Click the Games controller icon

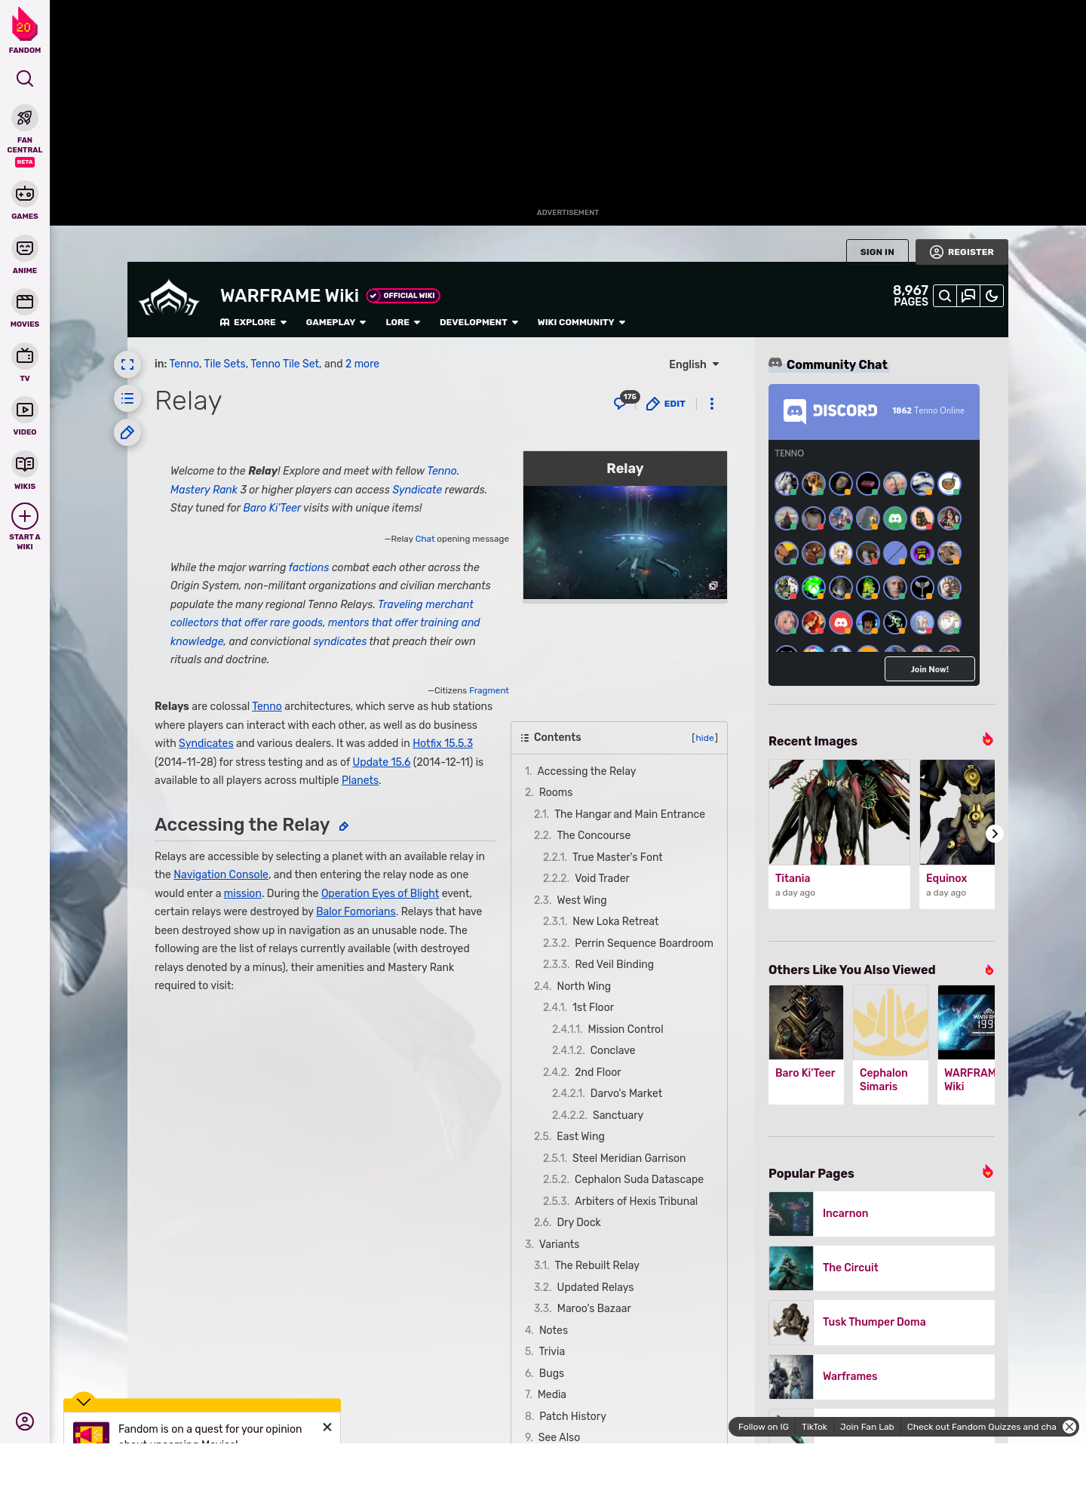pyautogui.click(x=25, y=195)
